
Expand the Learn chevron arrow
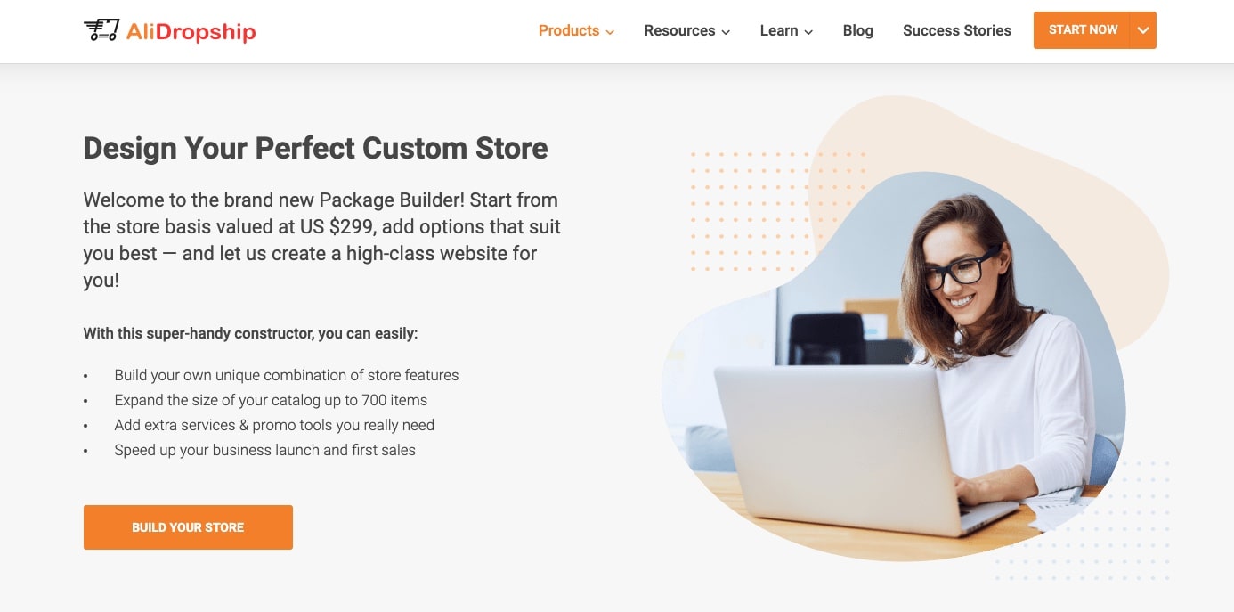click(808, 32)
